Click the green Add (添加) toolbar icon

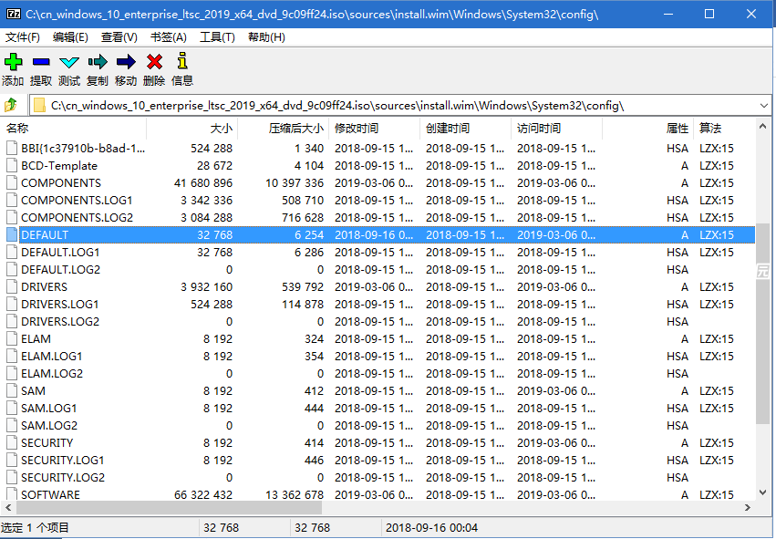click(x=13, y=62)
